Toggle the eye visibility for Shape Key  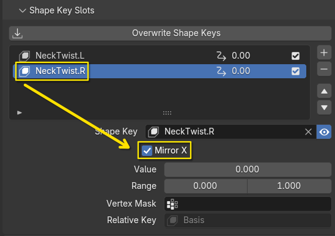click(324, 132)
